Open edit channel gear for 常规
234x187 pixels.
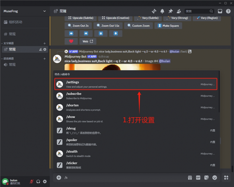pos(45,49)
